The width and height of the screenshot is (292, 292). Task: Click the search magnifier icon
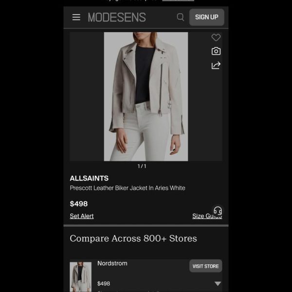(x=180, y=17)
